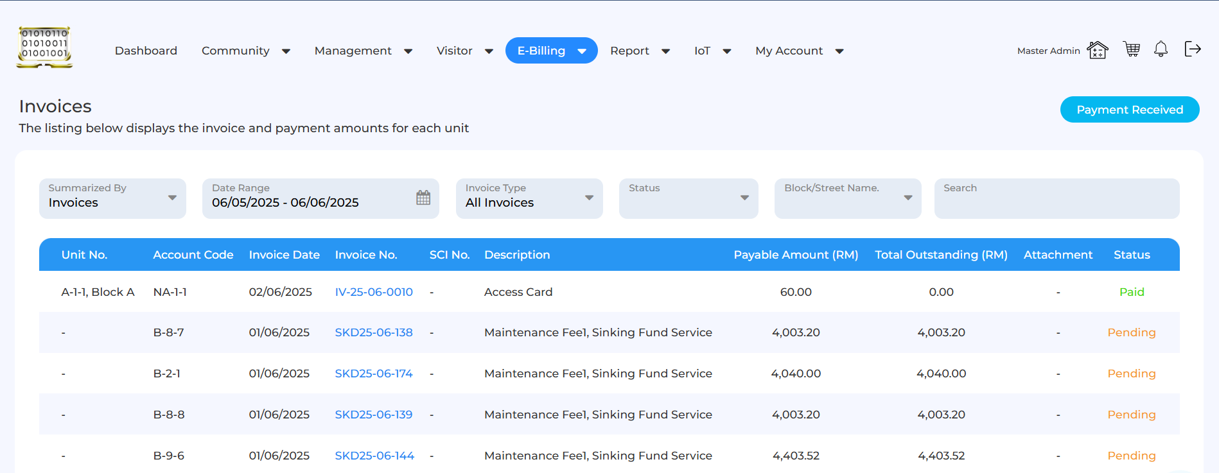Click Pending status for account B-2-1

1132,374
